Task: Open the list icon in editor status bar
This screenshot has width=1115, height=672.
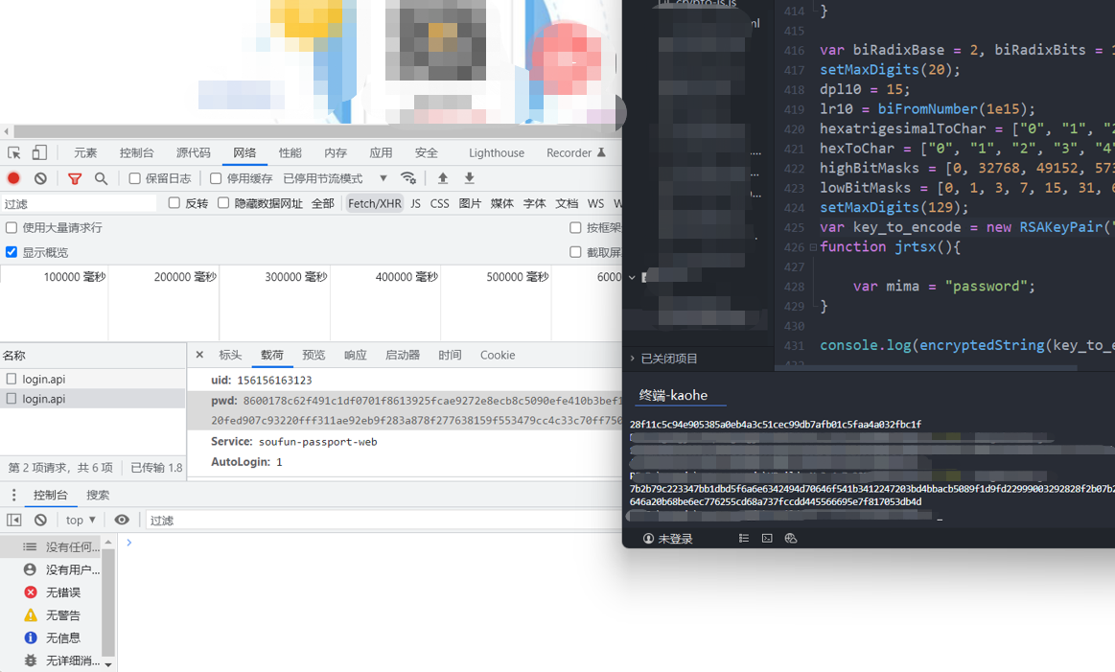Action: [x=744, y=539]
